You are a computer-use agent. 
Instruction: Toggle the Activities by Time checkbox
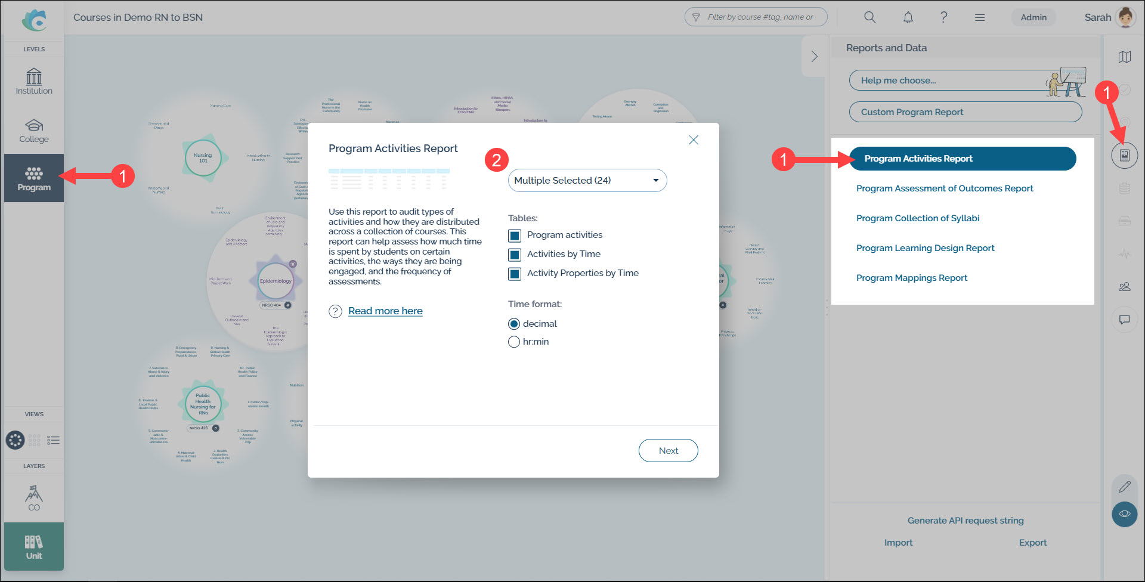pyautogui.click(x=515, y=255)
